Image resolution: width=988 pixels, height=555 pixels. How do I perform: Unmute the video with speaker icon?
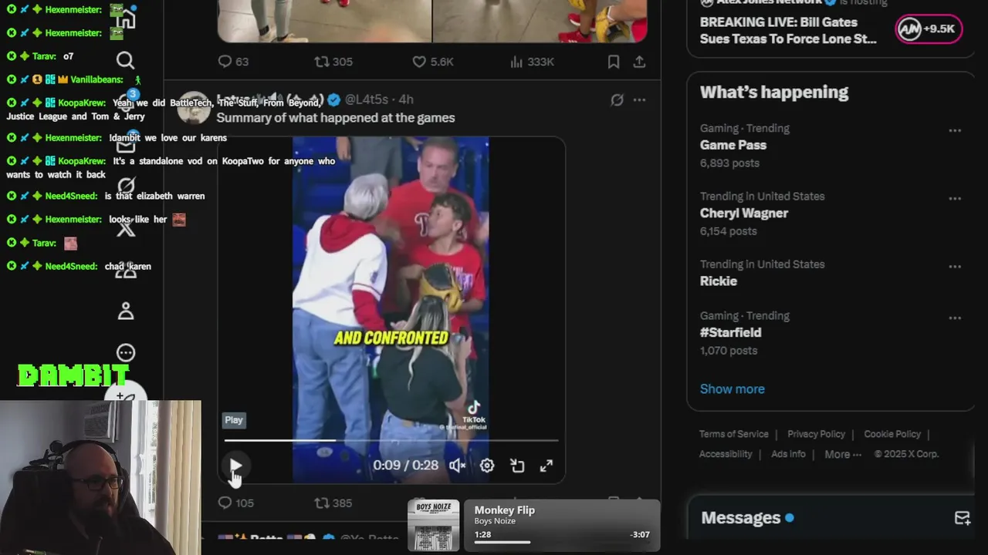click(458, 466)
